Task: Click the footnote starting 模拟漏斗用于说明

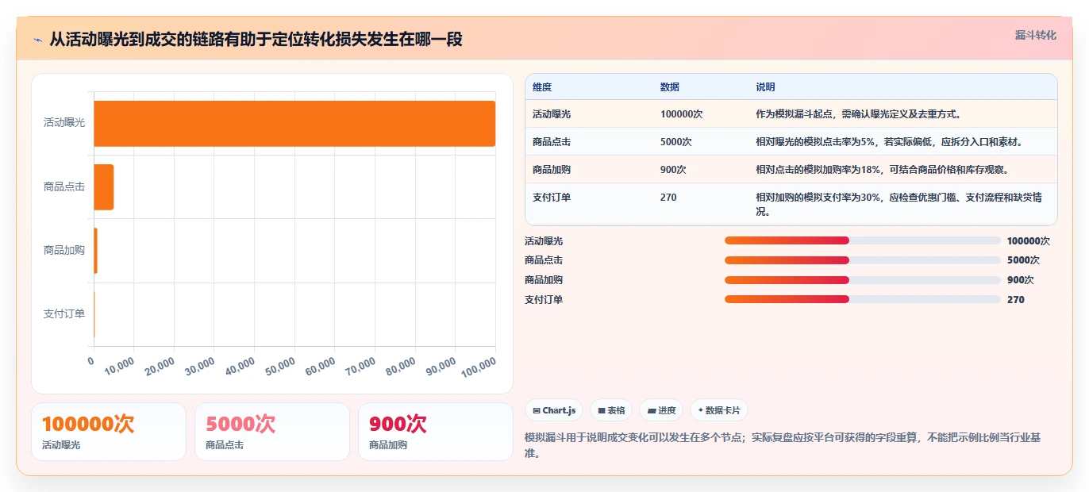Action: coord(782,445)
